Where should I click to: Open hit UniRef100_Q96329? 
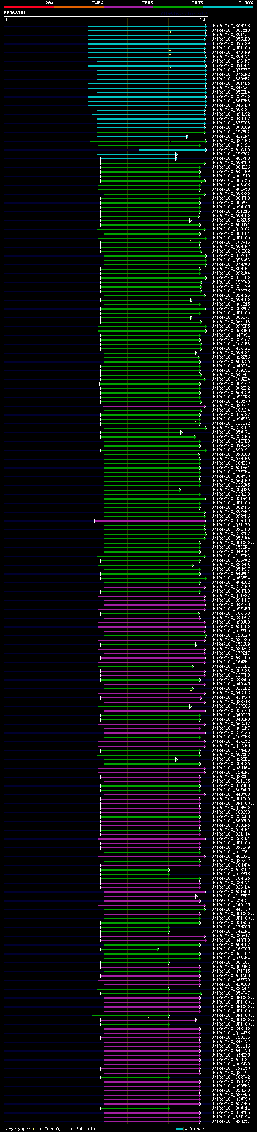click(230, 43)
